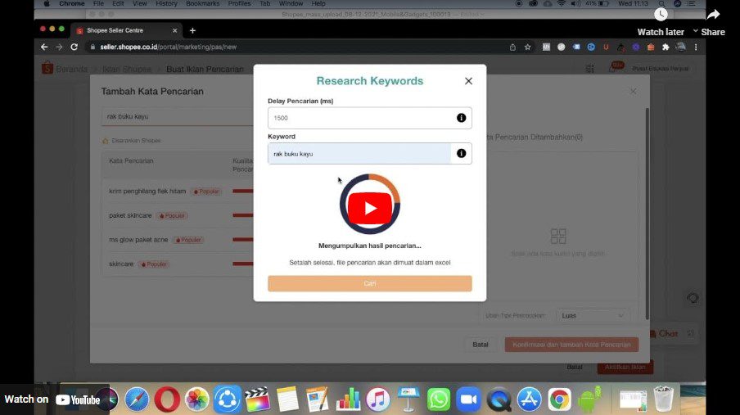Image resolution: width=740 pixels, height=415 pixels.
Task: Select the krim penghilang flek hitam row
Action: click(x=177, y=192)
